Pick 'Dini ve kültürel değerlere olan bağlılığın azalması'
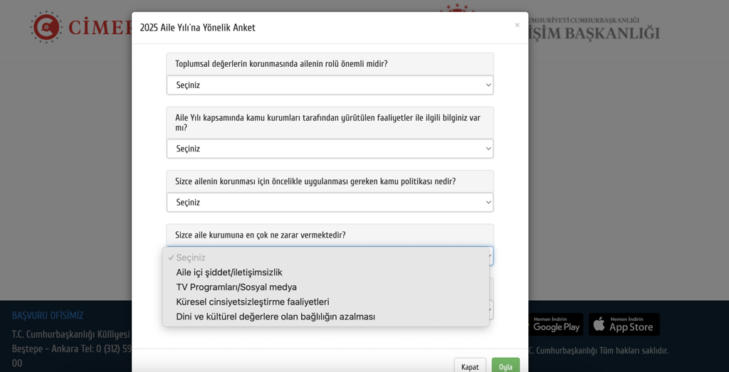 click(x=276, y=317)
